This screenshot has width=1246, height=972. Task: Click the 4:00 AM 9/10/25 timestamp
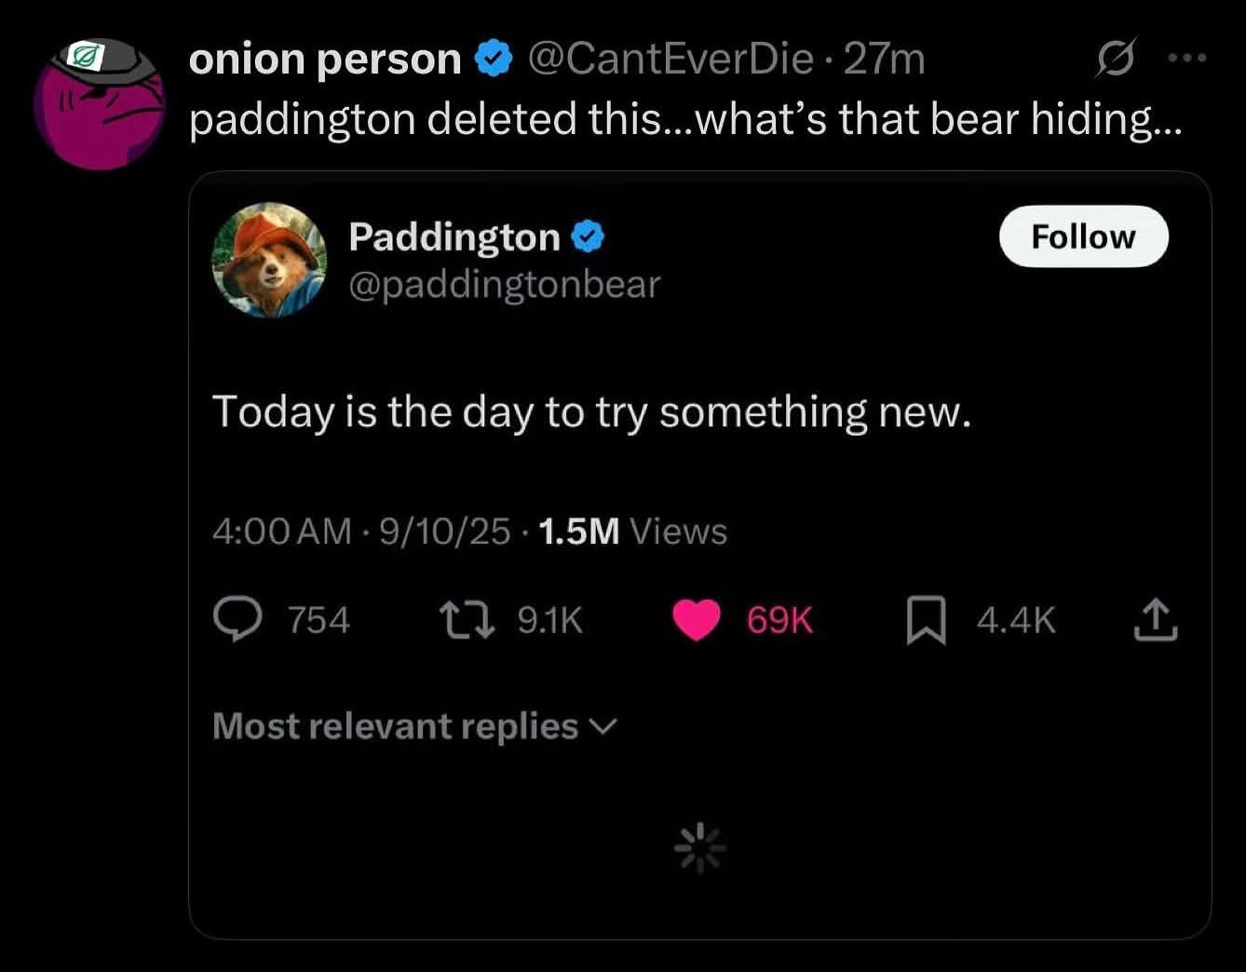[361, 531]
